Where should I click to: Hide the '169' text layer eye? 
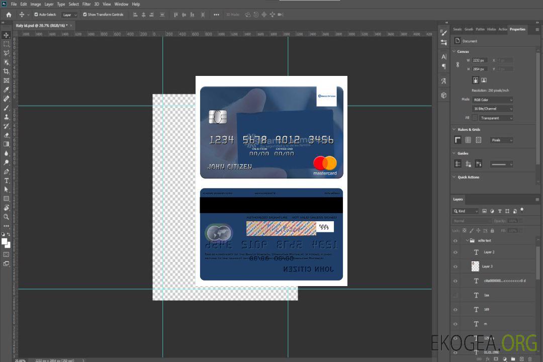coord(456,309)
